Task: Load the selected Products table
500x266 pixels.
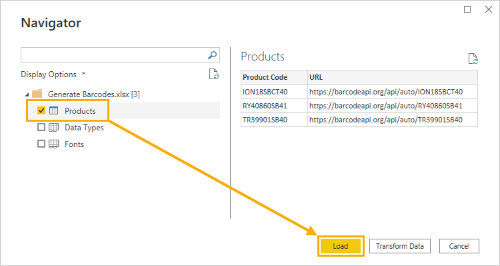Action: coord(341,246)
